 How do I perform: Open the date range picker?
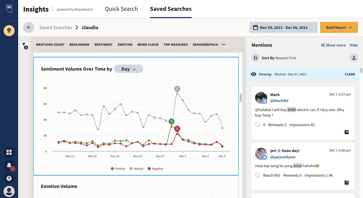click(283, 27)
